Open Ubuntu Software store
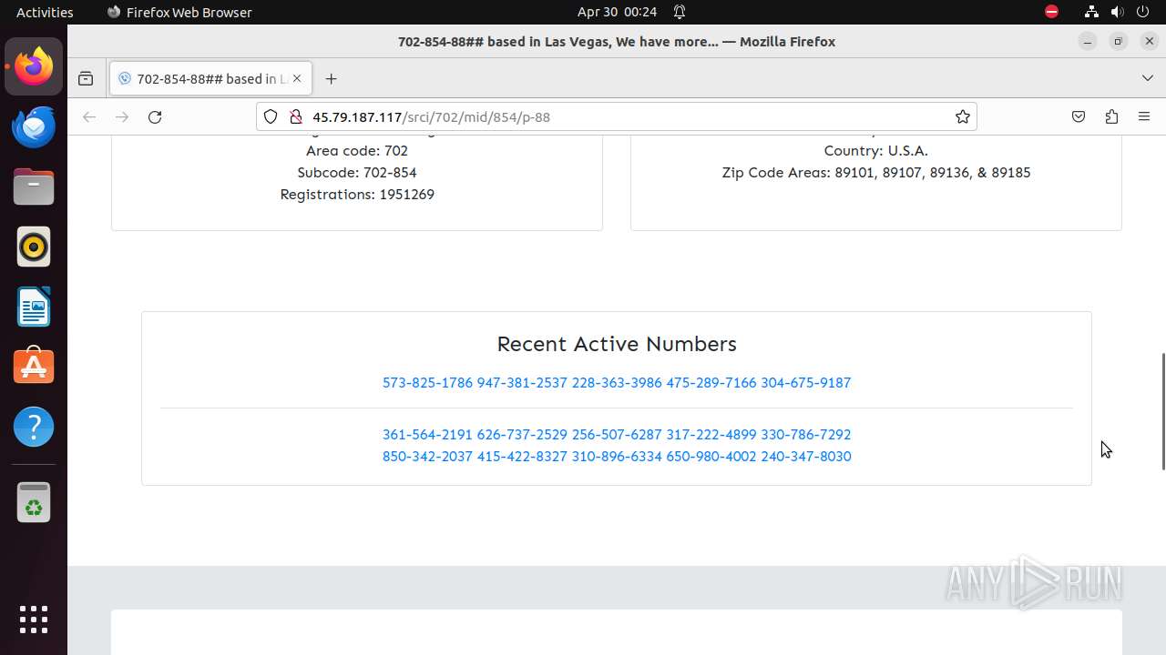Image resolution: width=1166 pixels, height=655 pixels. (x=34, y=367)
